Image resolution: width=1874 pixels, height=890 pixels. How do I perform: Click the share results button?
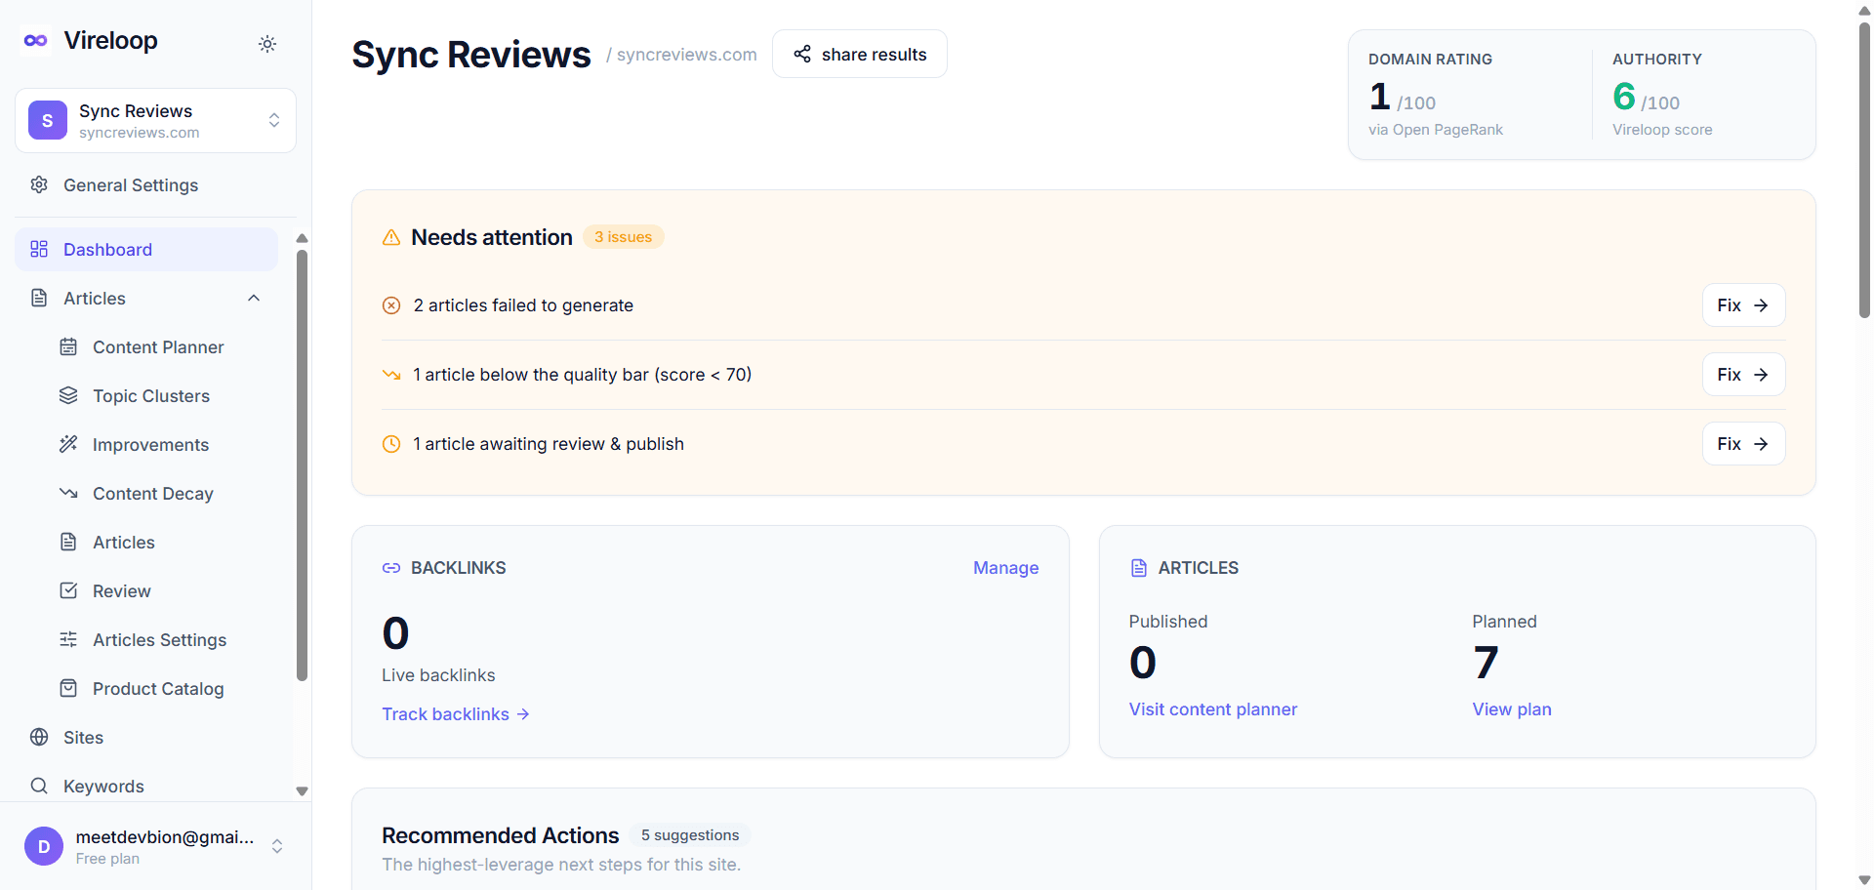(x=860, y=54)
